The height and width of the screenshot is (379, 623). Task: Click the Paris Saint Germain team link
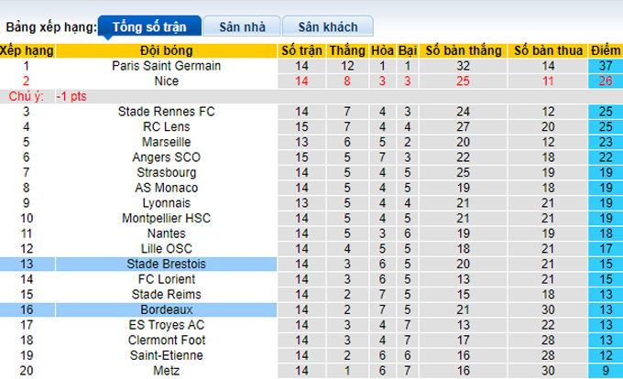167,66
